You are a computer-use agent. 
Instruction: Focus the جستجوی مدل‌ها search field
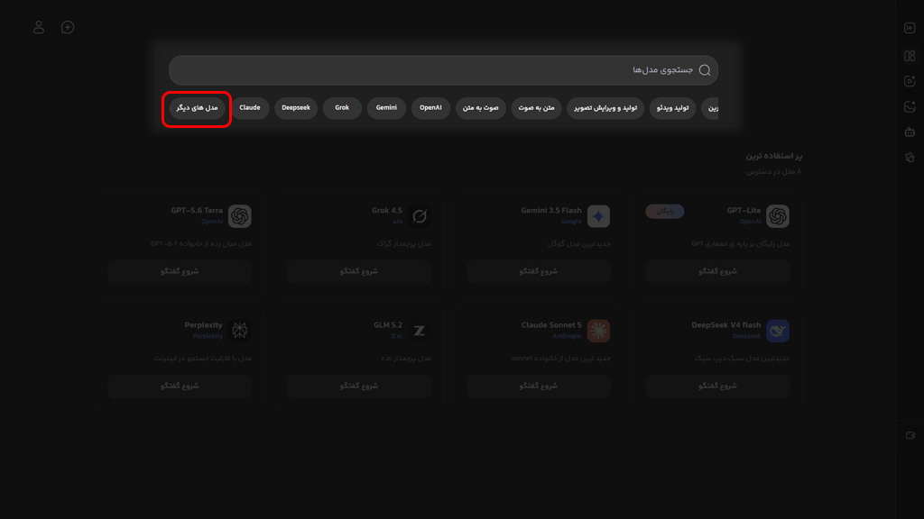click(x=443, y=70)
